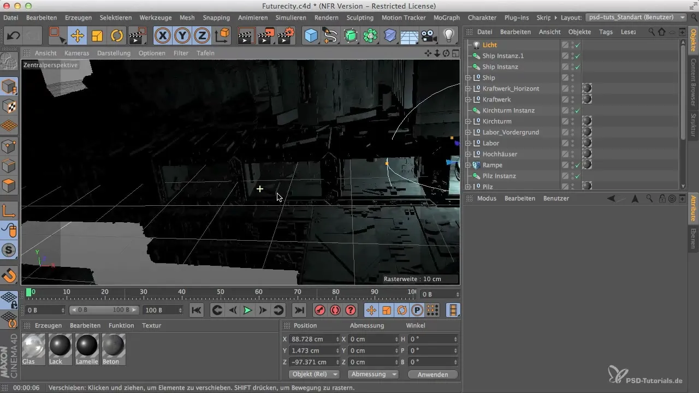Switch to Content Browser tab
Image resolution: width=699 pixels, height=393 pixels.
point(693,82)
